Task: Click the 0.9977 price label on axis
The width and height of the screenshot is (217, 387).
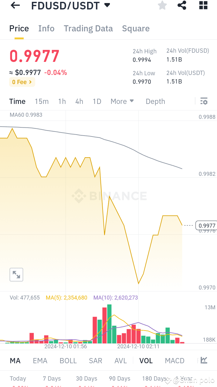Action: (x=206, y=225)
